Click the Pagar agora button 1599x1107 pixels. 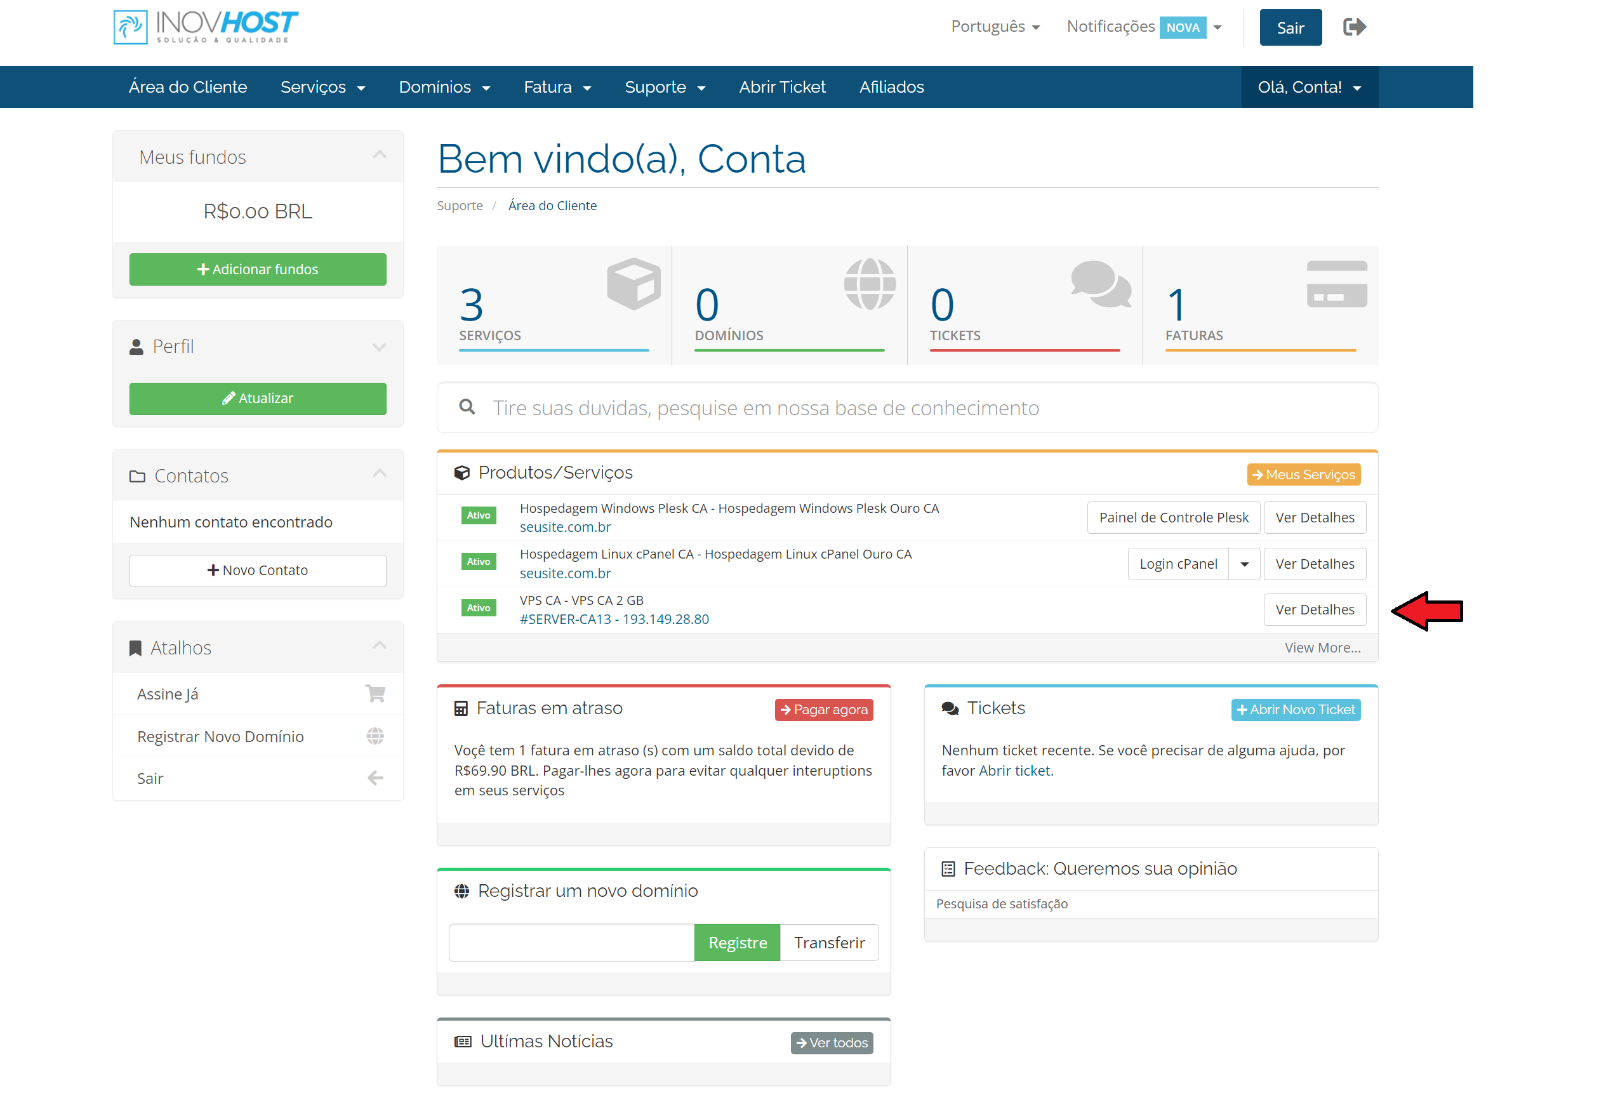pyautogui.click(x=823, y=710)
